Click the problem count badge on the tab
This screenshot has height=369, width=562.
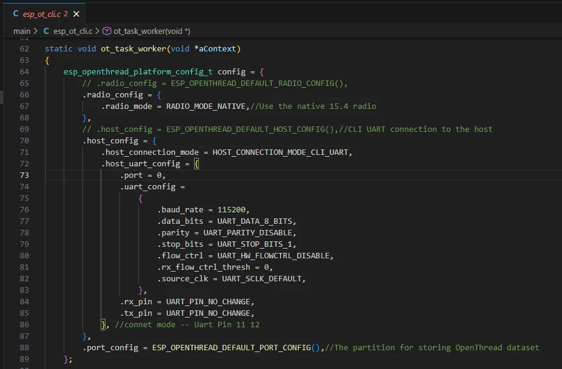click(x=65, y=13)
